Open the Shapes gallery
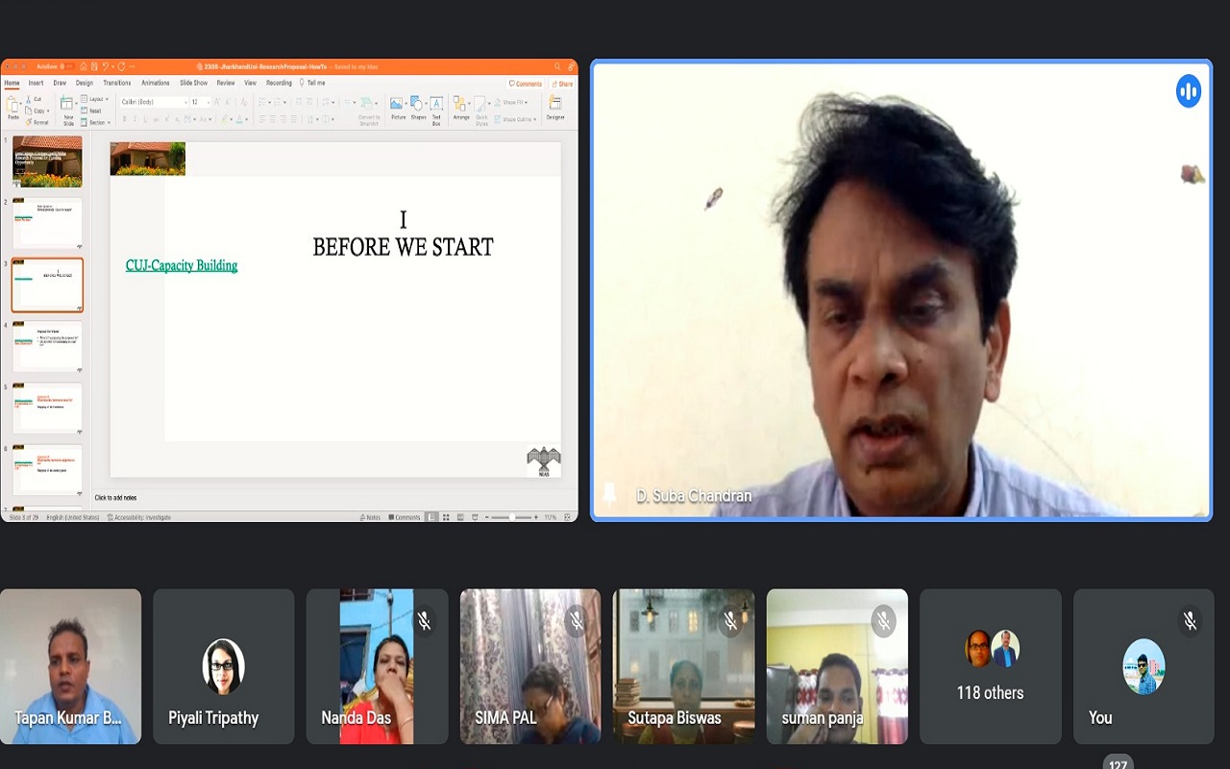 [418, 105]
